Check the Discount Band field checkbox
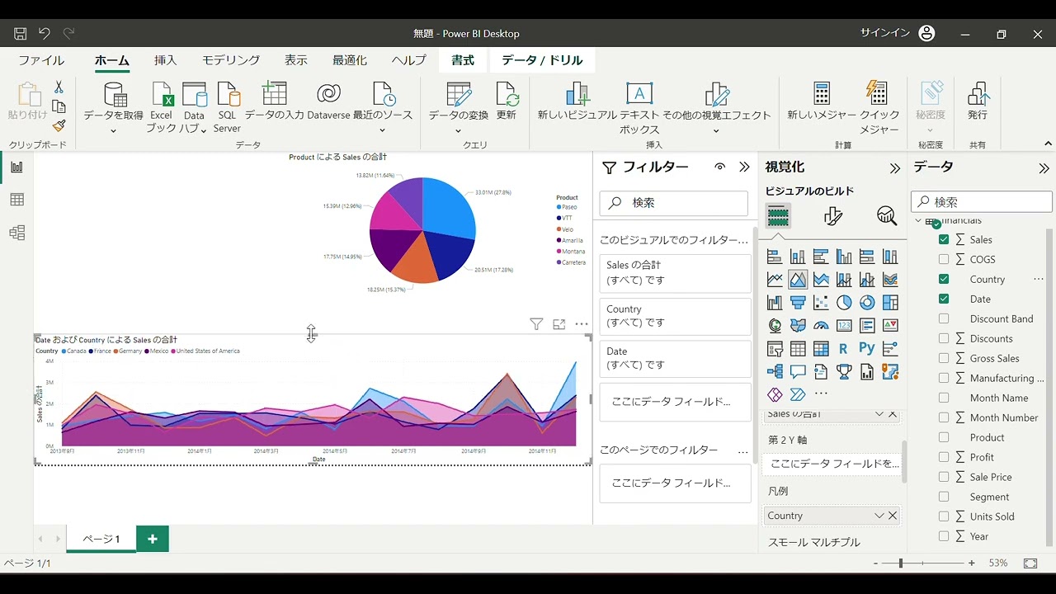This screenshot has width=1056, height=594. click(944, 318)
